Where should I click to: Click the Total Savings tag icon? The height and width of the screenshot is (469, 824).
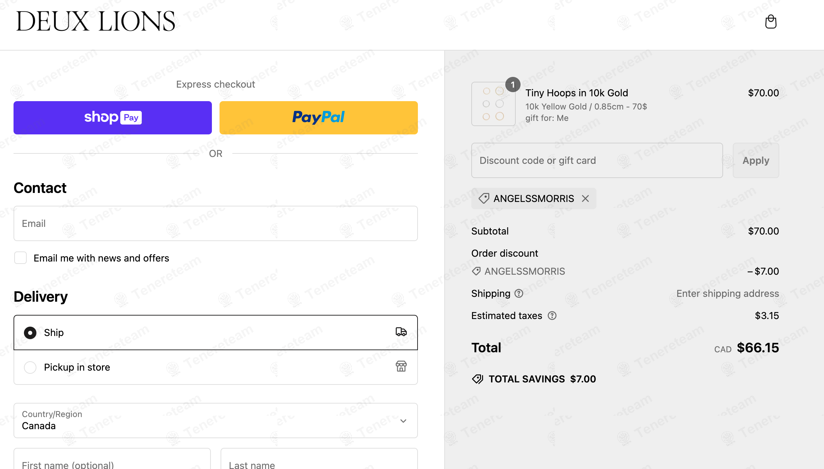(478, 379)
